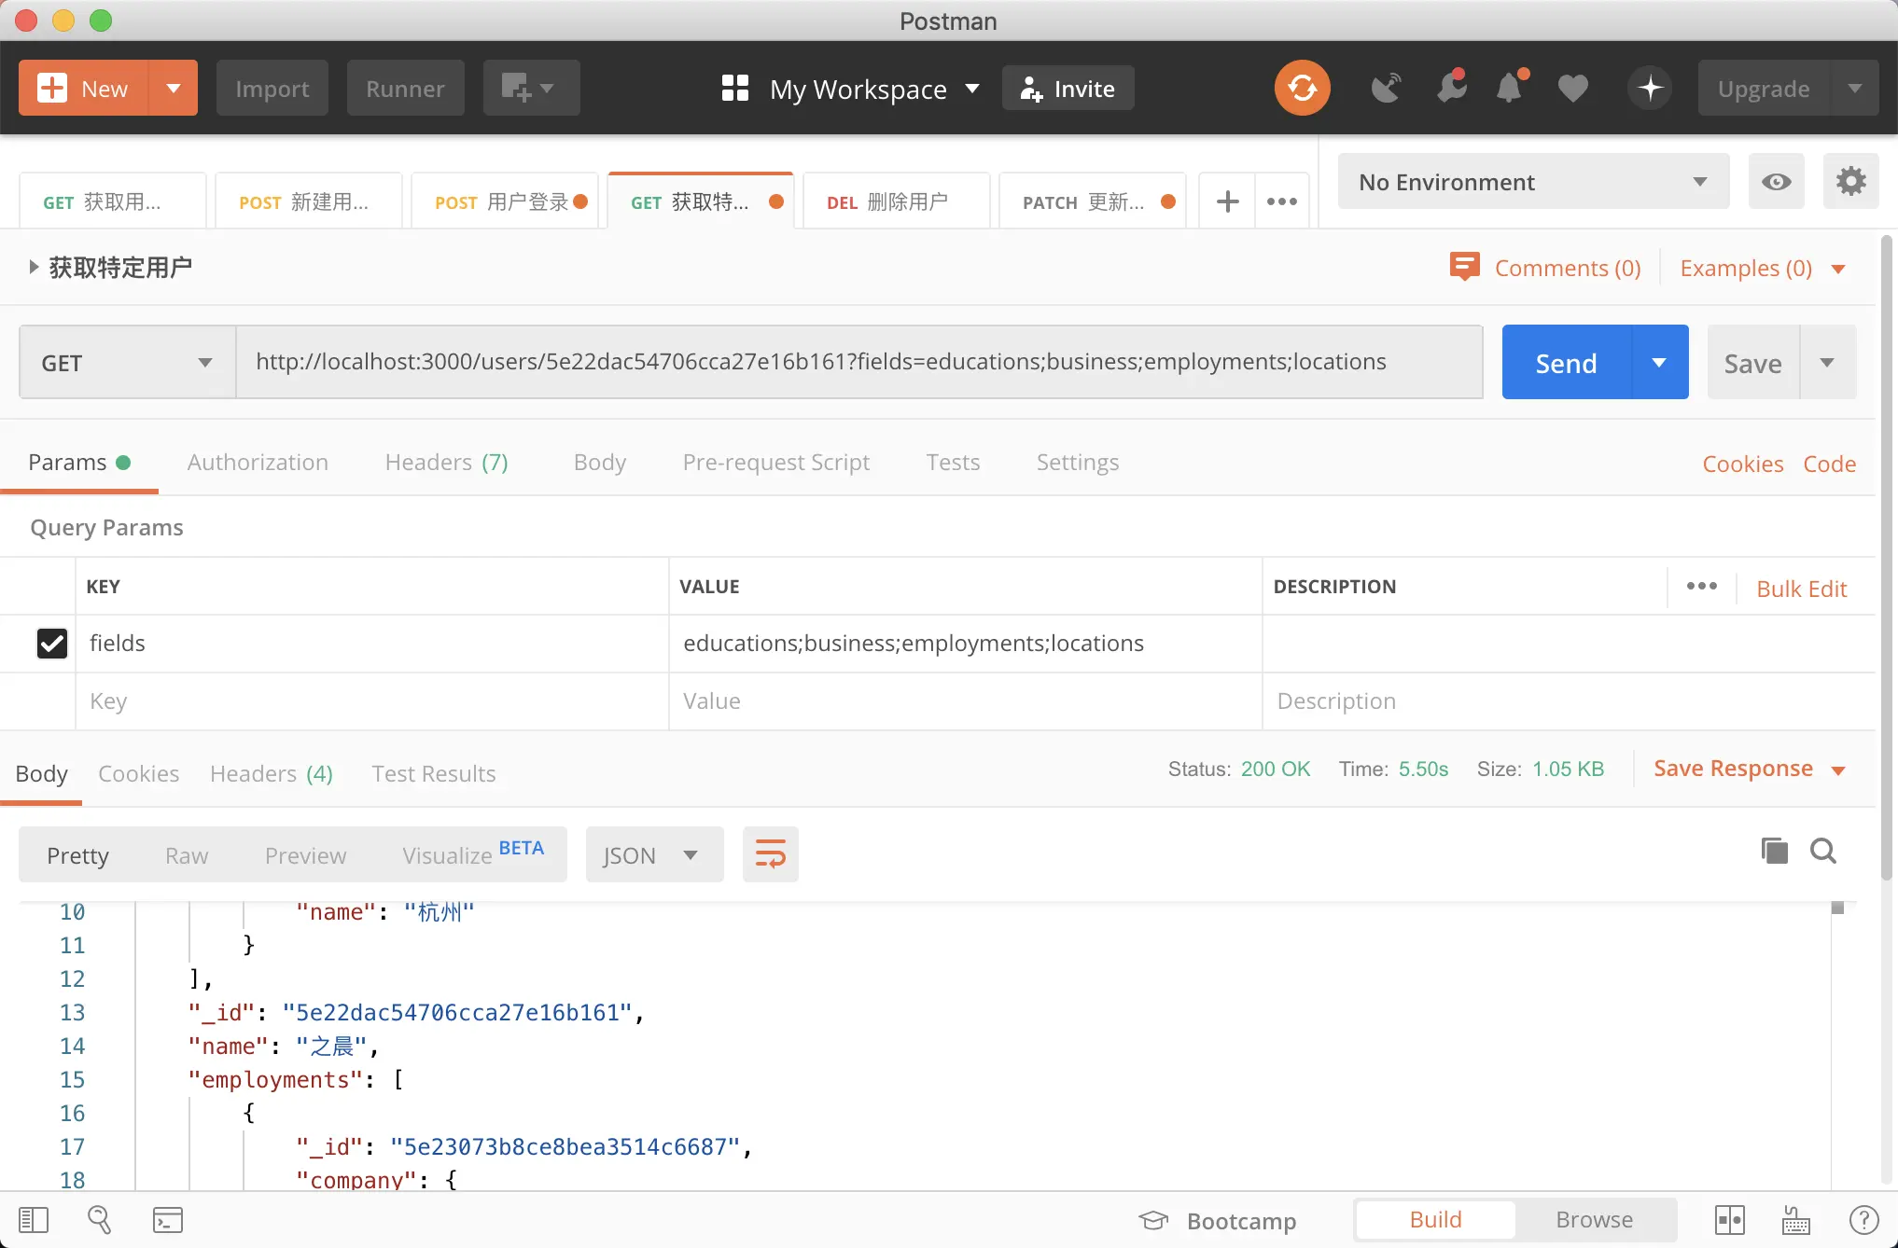
Task: Expand the 获取特定用户 request title arrow
Action: 34,268
